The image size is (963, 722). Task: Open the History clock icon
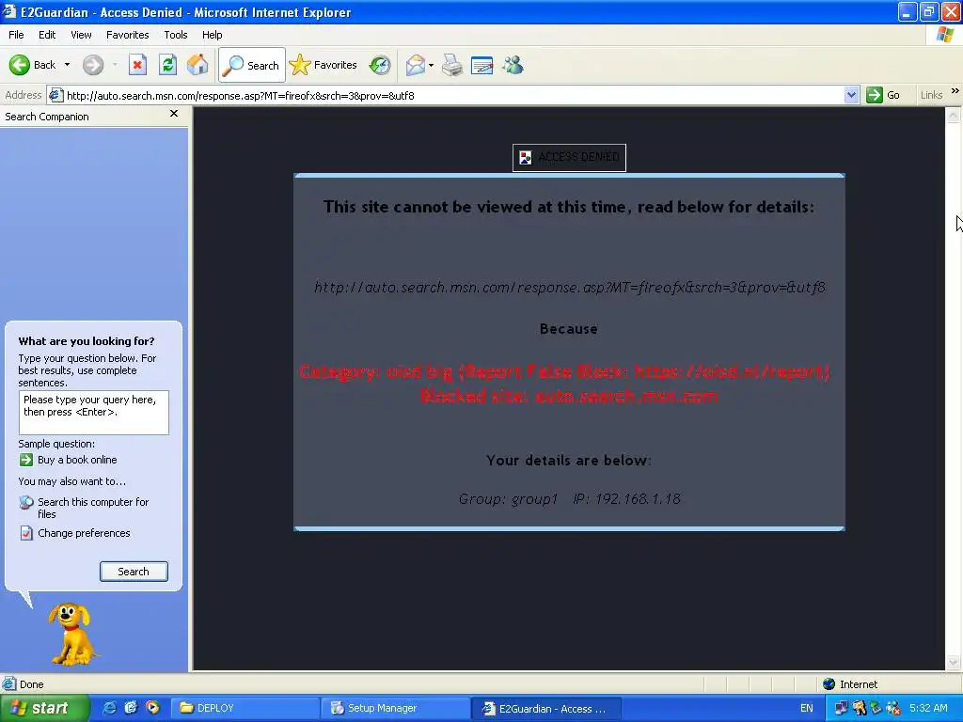click(380, 65)
